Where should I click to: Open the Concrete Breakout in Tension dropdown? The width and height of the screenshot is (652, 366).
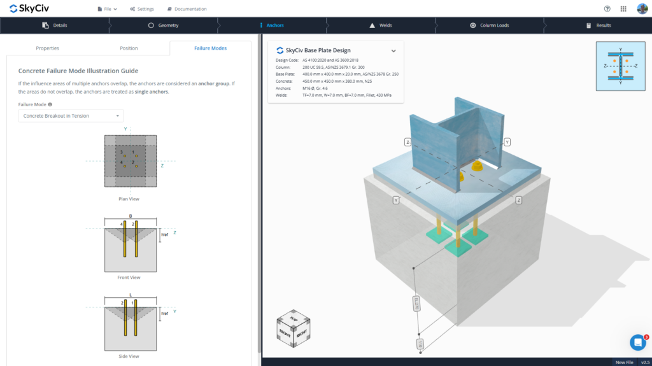[x=71, y=116]
